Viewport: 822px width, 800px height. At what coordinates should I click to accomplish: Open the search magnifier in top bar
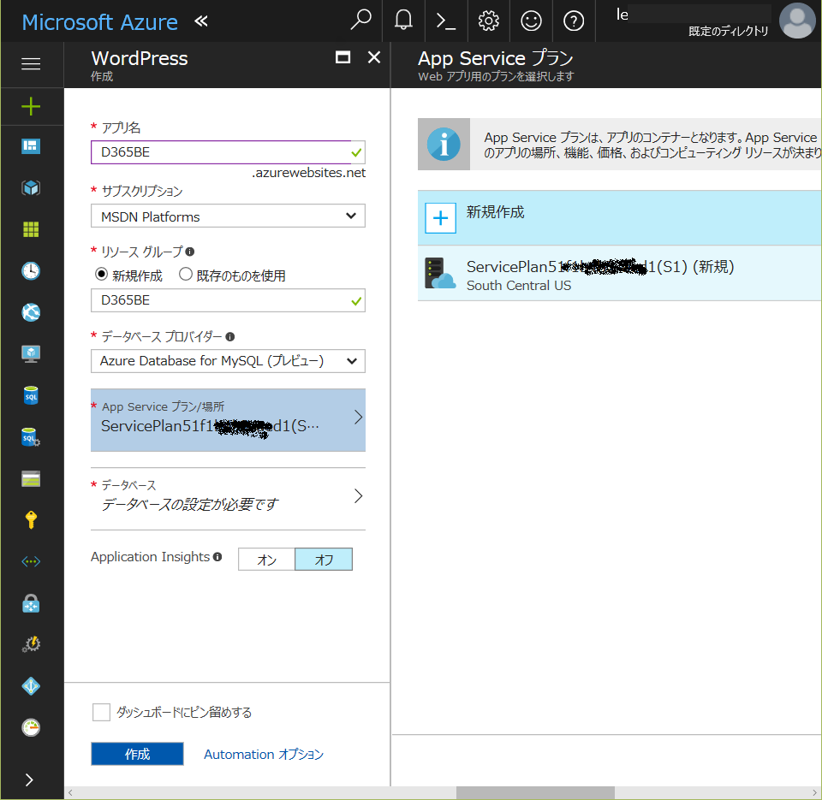point(360,21)
